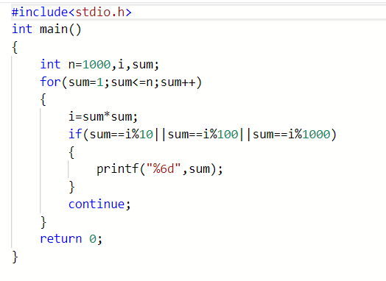Viewport: 386px width, 281px height.
Task: Click the opening brace of for loop
Action: 43,99
